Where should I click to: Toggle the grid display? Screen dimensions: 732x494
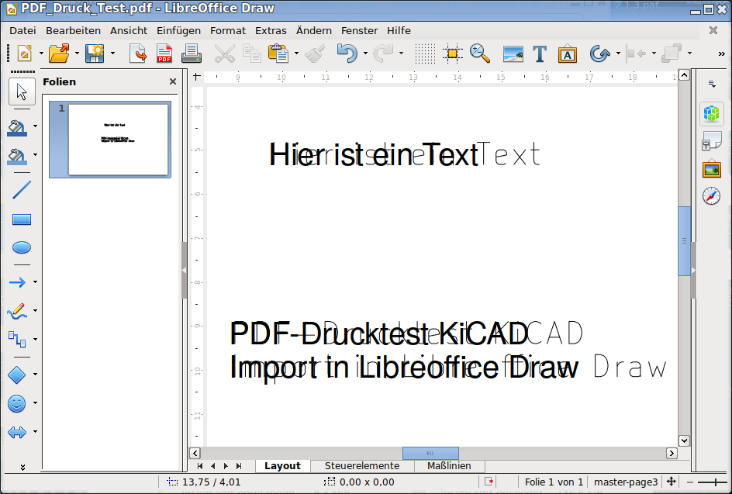[425, 54]
